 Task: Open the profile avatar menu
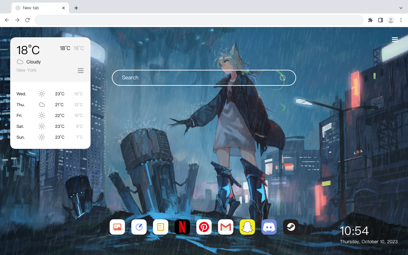pos(391,20)
